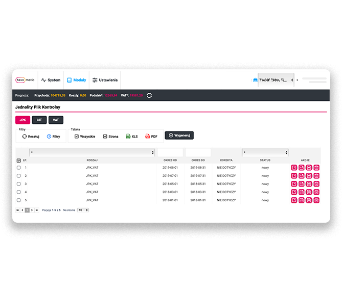Click the taxomatic logo
The image size is (342, 292).
[x=25, y=80]
